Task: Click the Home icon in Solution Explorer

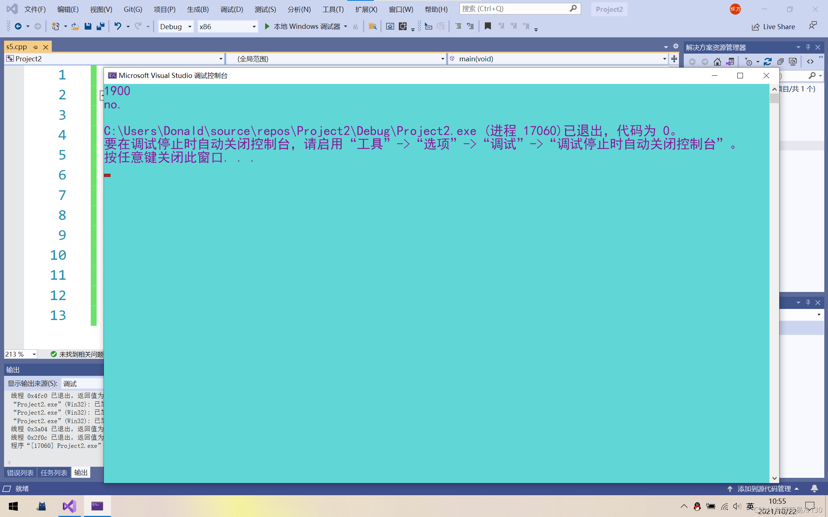Action: 717,62
